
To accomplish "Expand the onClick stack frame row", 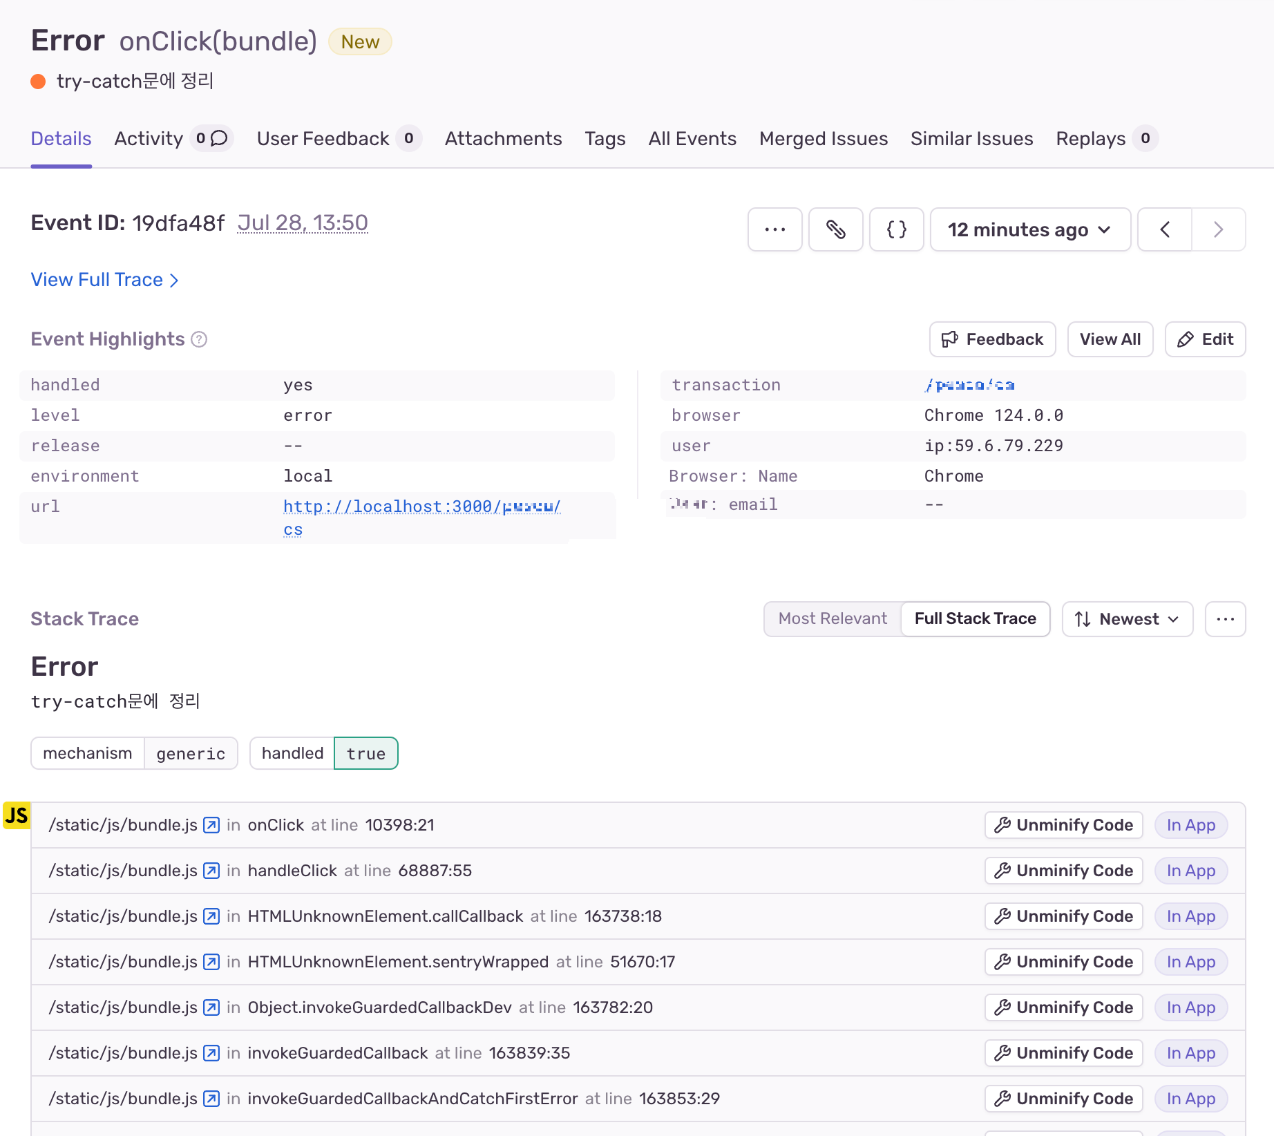I will pos(638,825).
